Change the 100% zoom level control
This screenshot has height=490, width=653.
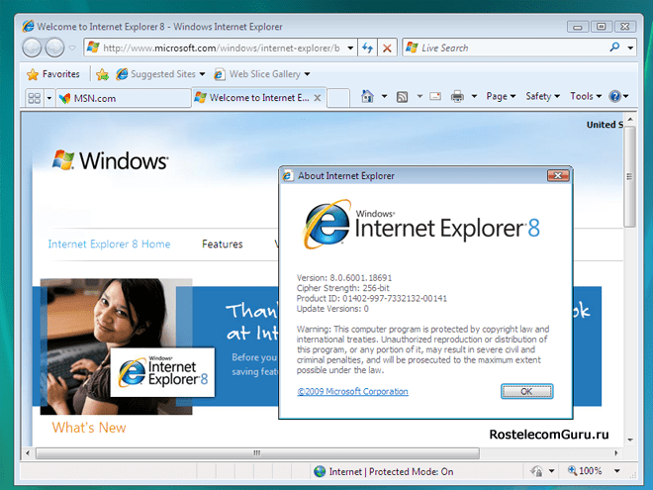(596, 472)
